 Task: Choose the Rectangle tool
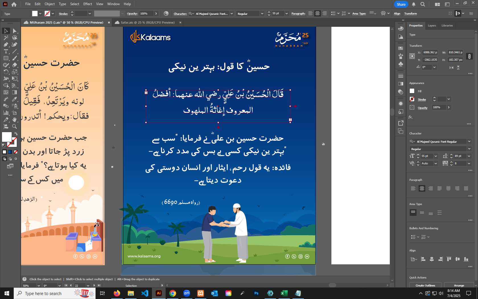click(x=6, y=58)
